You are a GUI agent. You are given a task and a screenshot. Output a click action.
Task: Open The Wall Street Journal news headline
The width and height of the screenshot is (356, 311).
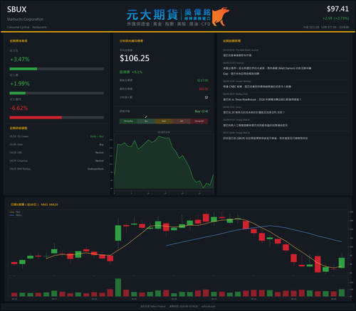pos(237,55)
